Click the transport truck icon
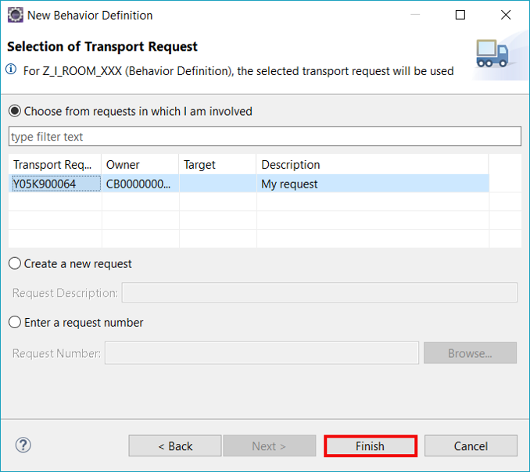The image size is (530, 472). coord(492,53)
